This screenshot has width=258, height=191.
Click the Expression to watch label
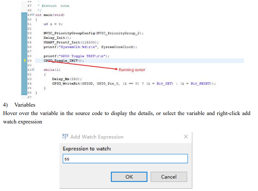(87, 149)
